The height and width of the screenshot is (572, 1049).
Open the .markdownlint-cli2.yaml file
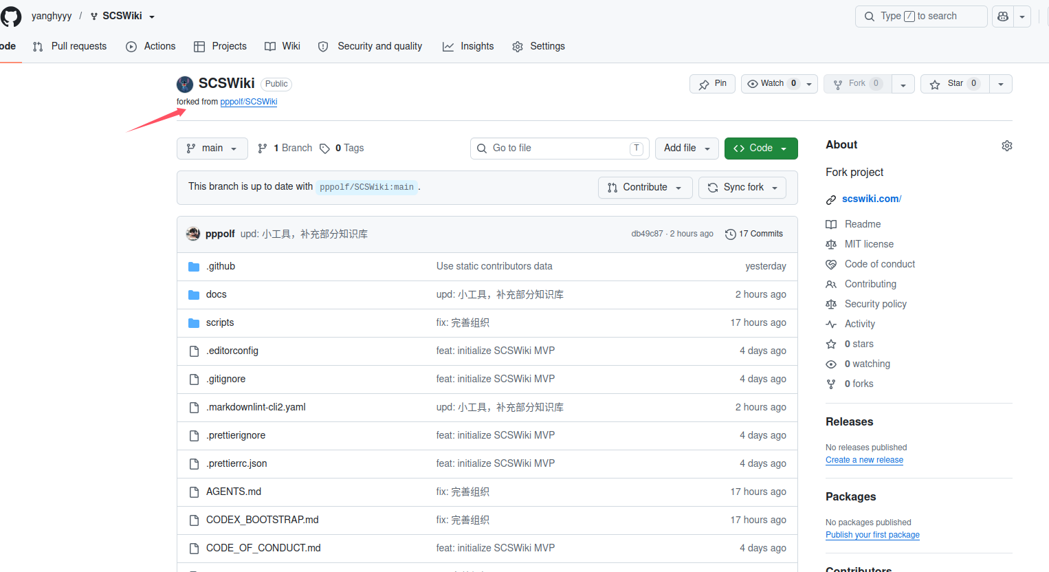coord(256,407)
